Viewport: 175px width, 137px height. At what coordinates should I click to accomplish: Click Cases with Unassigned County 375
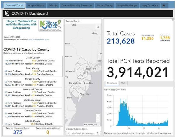pyautogui.click(x=17, y=132)
